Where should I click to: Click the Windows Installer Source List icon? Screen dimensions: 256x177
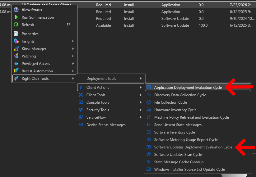click(x=149, y=169)
